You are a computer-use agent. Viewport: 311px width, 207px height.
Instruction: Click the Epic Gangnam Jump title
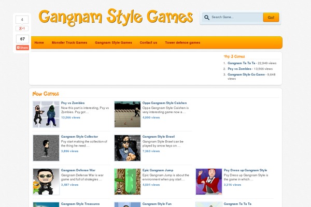point(158,170)
